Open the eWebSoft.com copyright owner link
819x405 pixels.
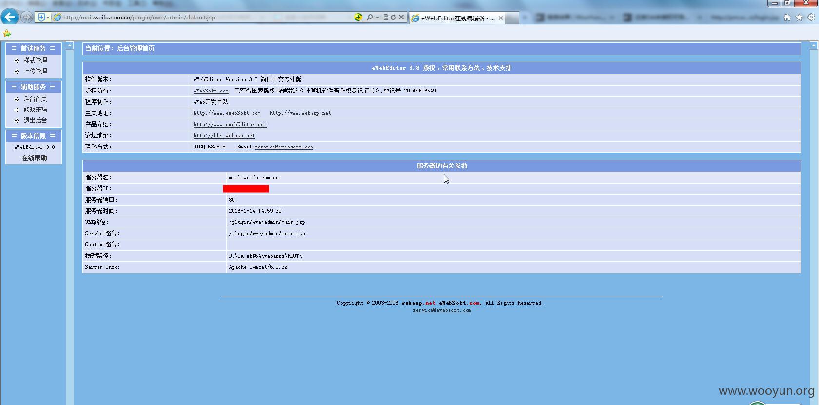tap(211, 91)
